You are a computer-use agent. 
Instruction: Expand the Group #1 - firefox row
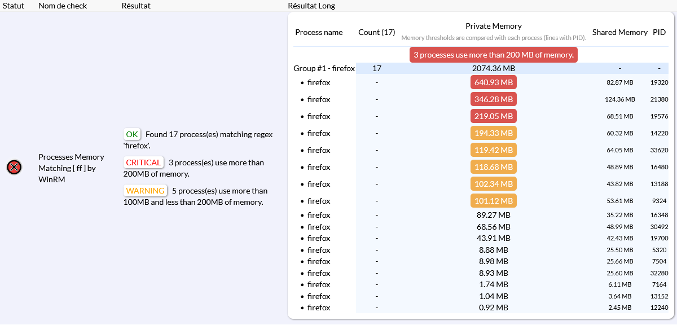pos(324,68)
